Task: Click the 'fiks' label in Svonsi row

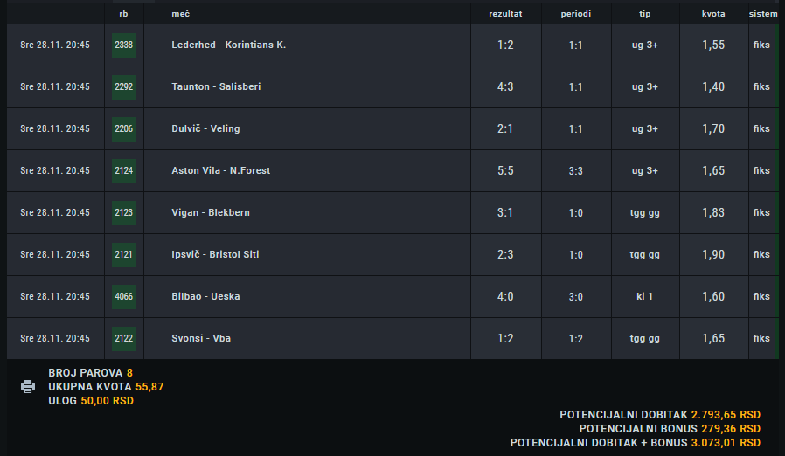Action: (x=761, y=338)
